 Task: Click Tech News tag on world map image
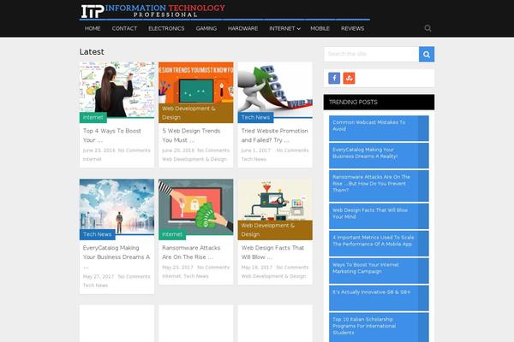[x=98, y=234]
